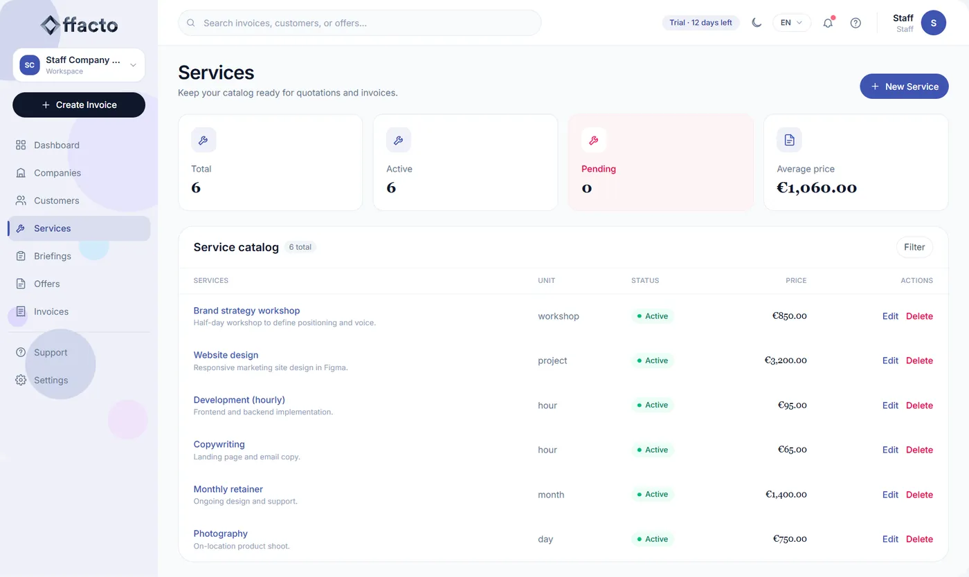Edit the Copywriting service

click(890, 450)
